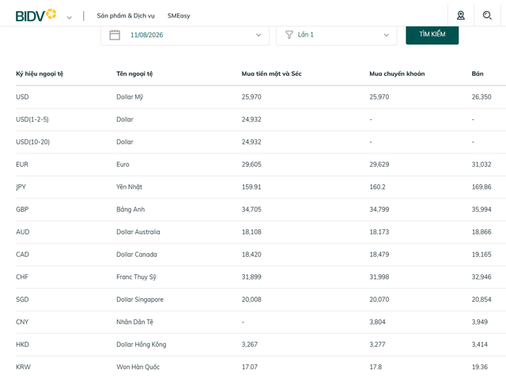This screenshot has height=377, width=506.
Task: Open the search magnifier icon
Action: [x=487, y=15]
